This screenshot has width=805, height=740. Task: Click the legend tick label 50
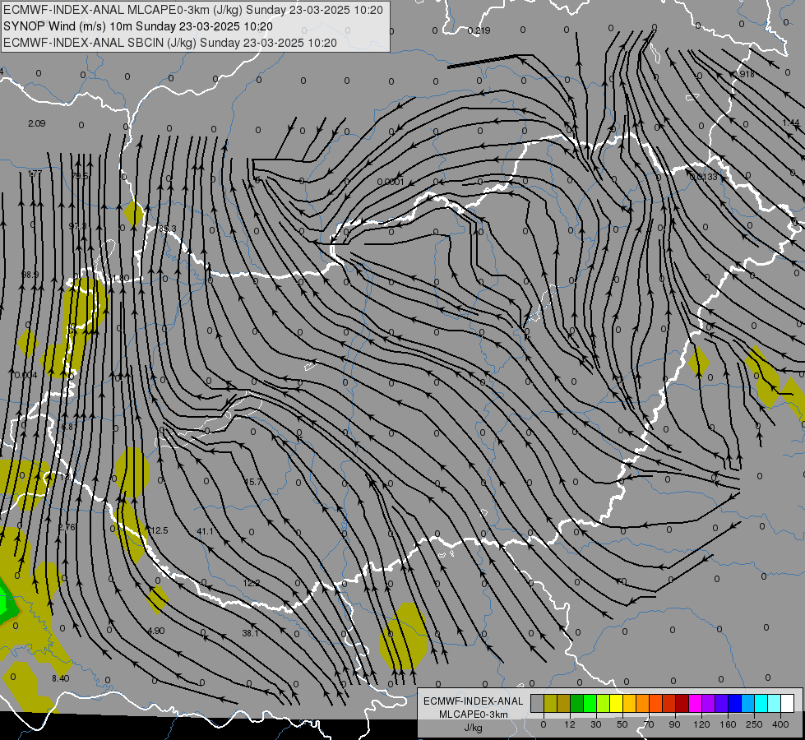622,724
